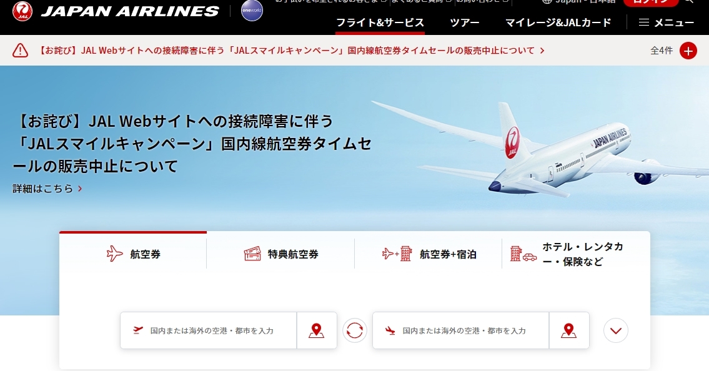Select the フライト&サービス navigation tab

tap(380, 22)
